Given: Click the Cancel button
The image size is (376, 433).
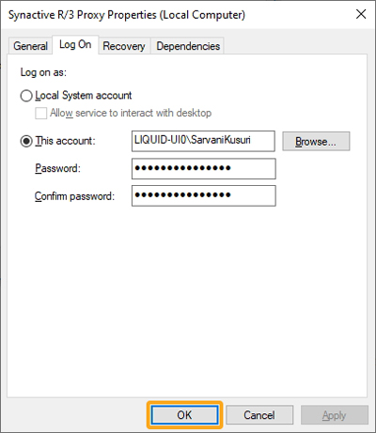Looking at the screenshot, I should 259,415.
